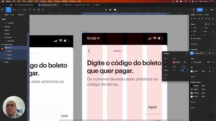Screen dimensions: 216x121
Task: Select the Text tool
Action: (x=30, y=10)
